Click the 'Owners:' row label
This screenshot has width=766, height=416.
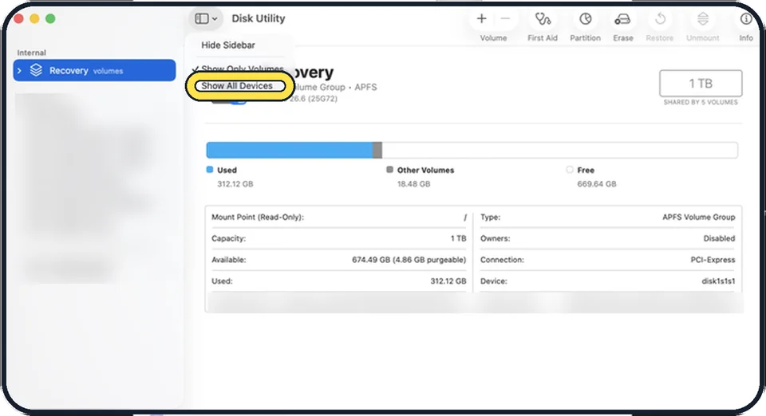coord(495,238)
